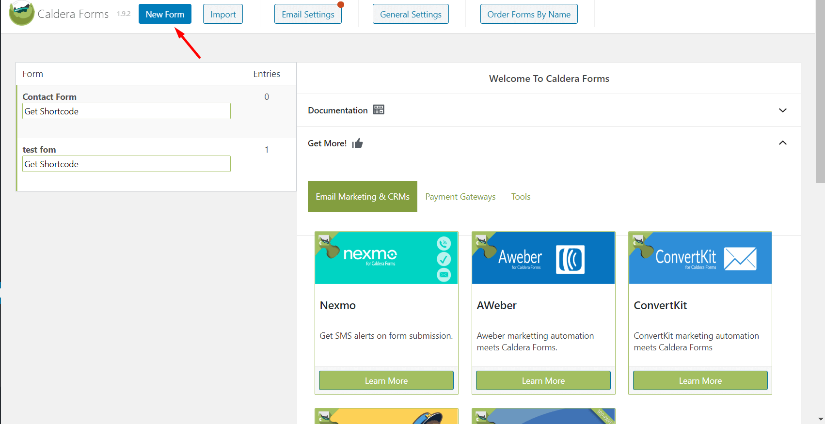Expand the Documentation section chevron
Image resolution: width=825 pixels, height=424 pixels.
click(782, 110)
